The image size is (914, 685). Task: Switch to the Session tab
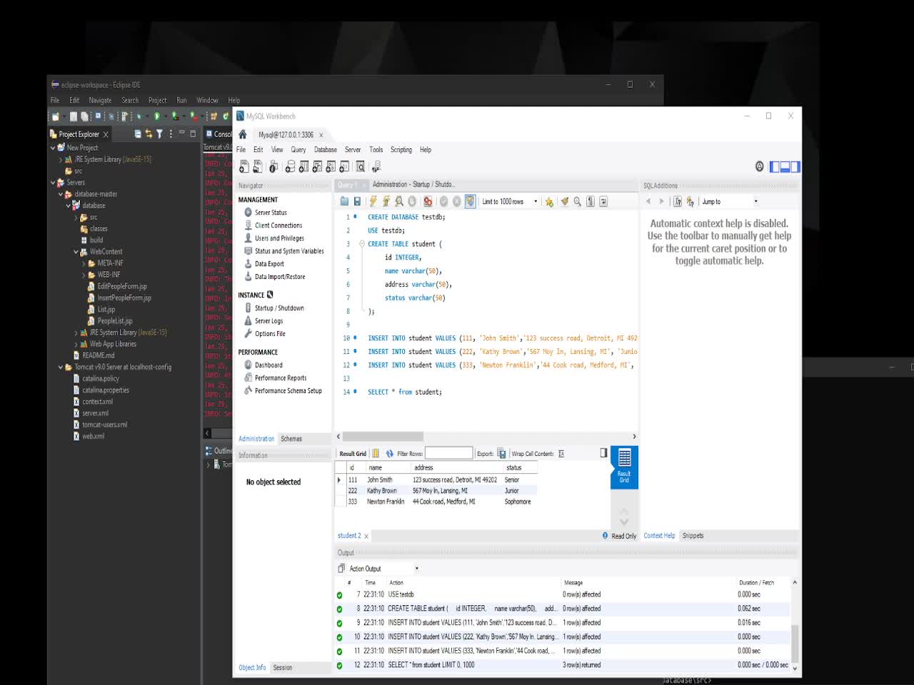(283, 668)
